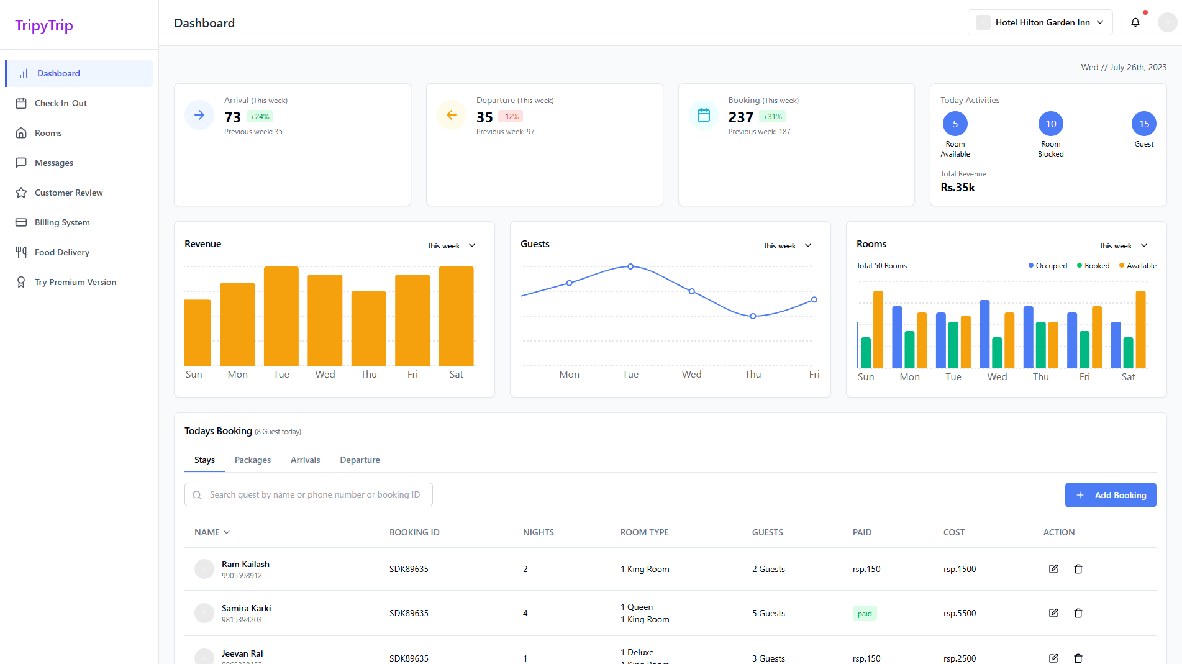Toggle the Available legend in Rooms chart
Screen dimensions: 1182x664
pos(1137,266)
